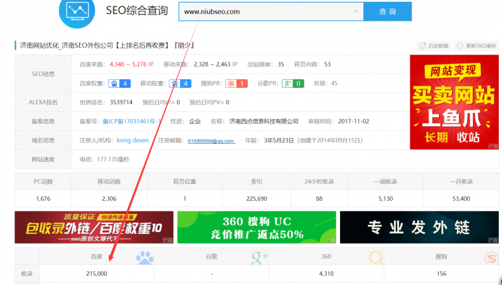The width and height of the screenshot is (502, 285).
Task: Click 首页位置 value 1
Action: [184, 199]
